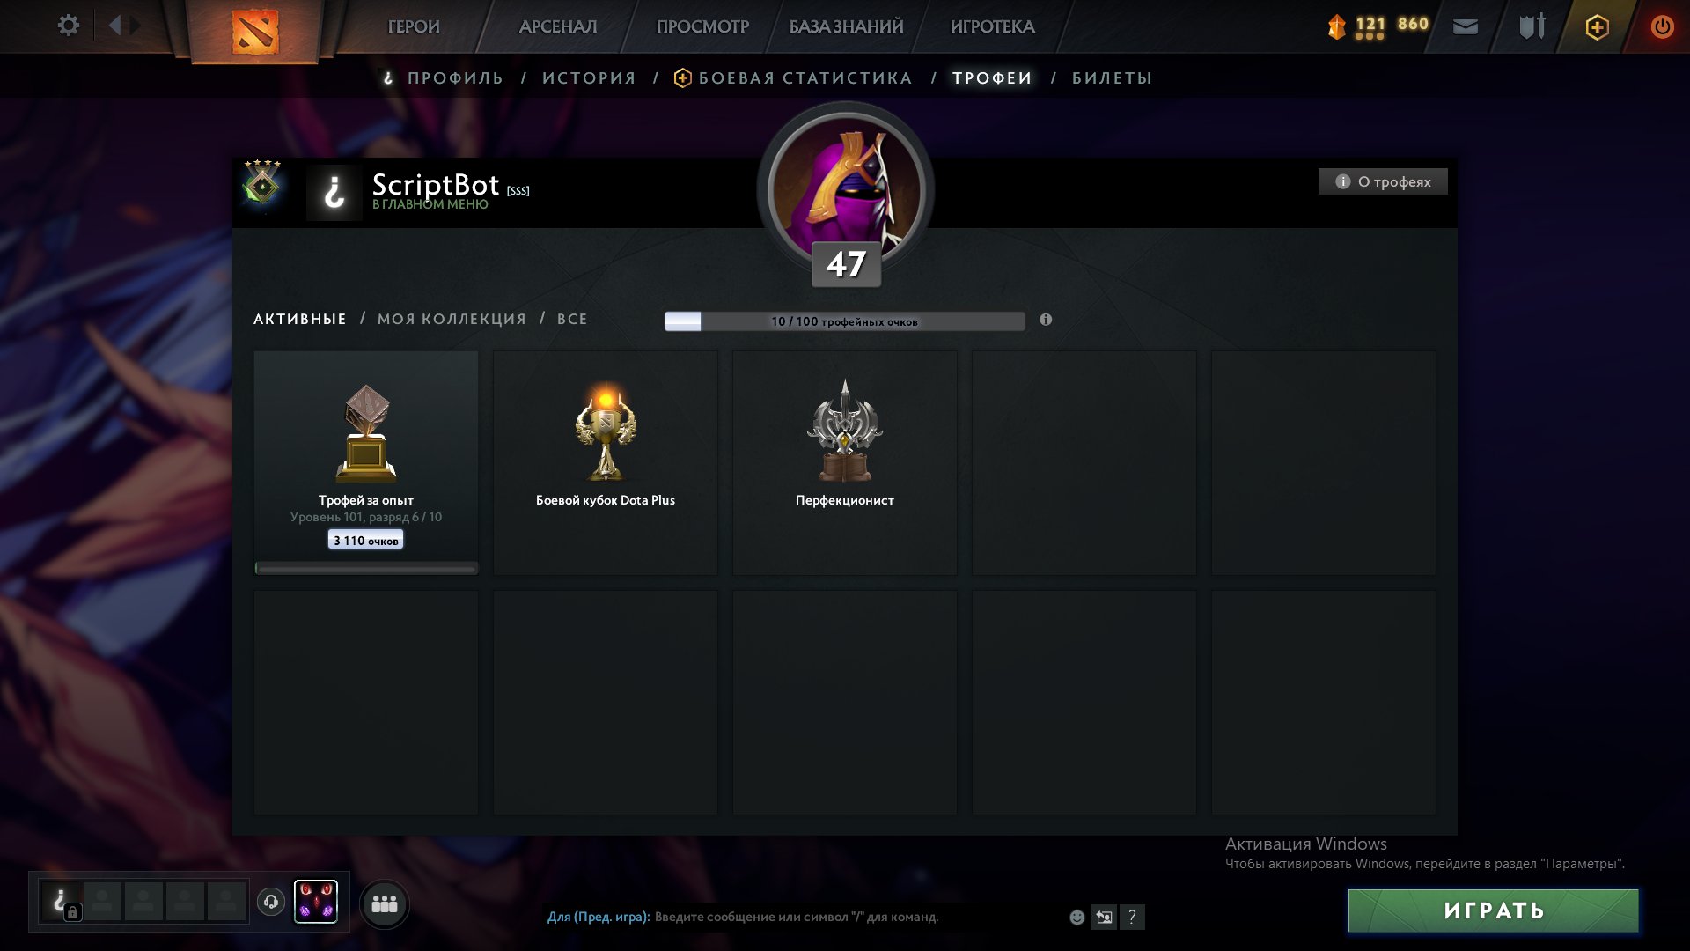Image resolution: width=1690 pixels, height=951 pixels.
Task: Go back using the left arrow
Action: [x=114, y=26]
